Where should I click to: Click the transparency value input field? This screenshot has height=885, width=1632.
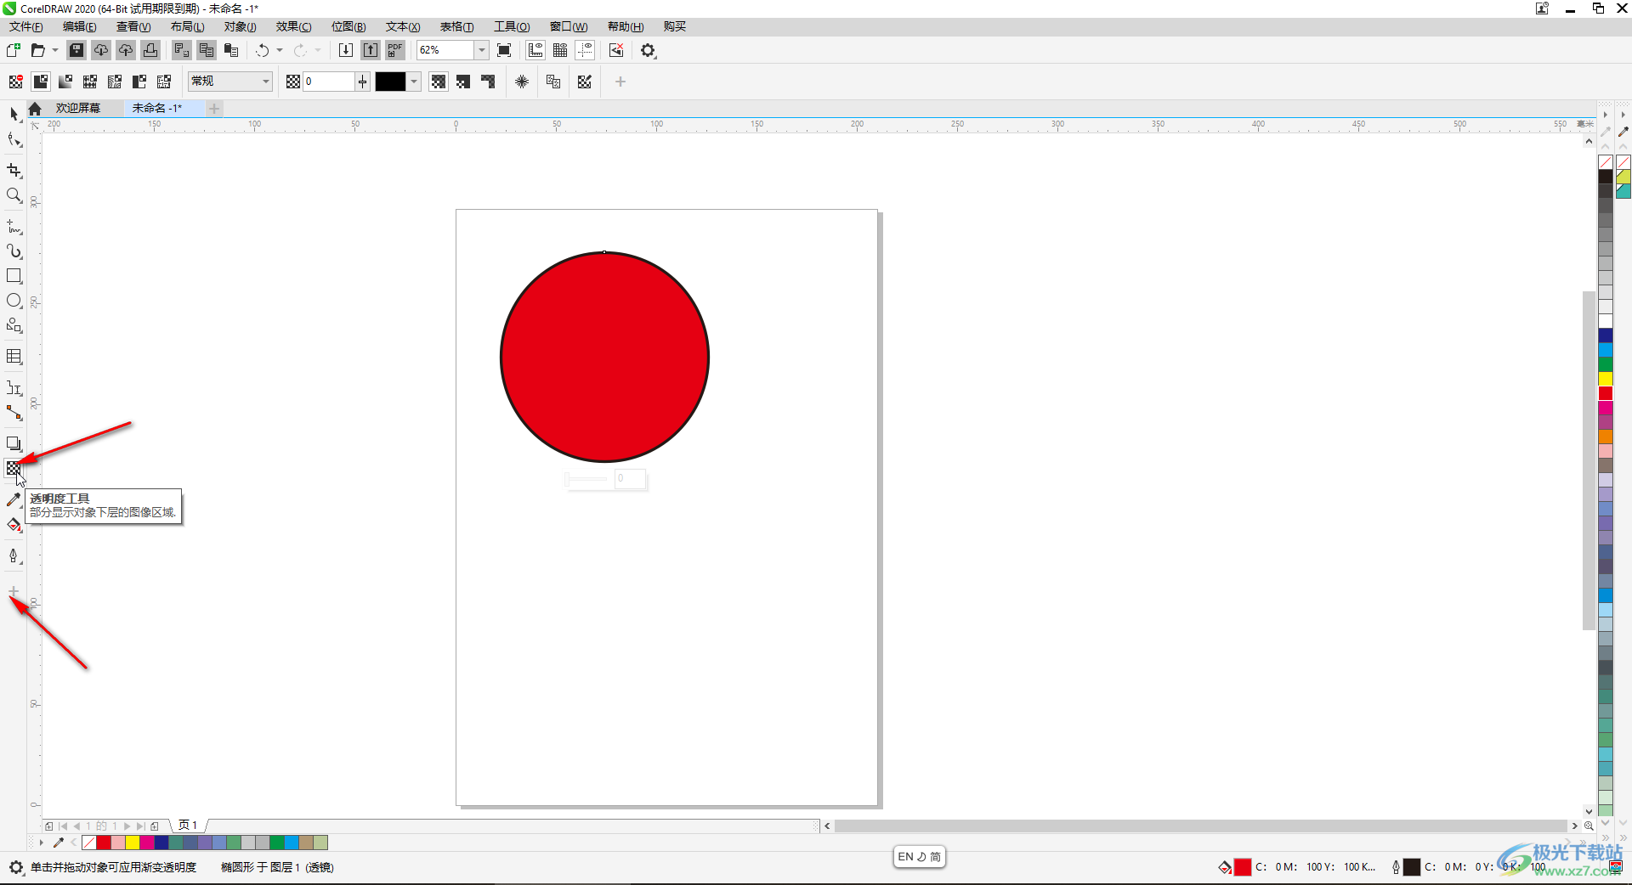(x=328, y=82)
